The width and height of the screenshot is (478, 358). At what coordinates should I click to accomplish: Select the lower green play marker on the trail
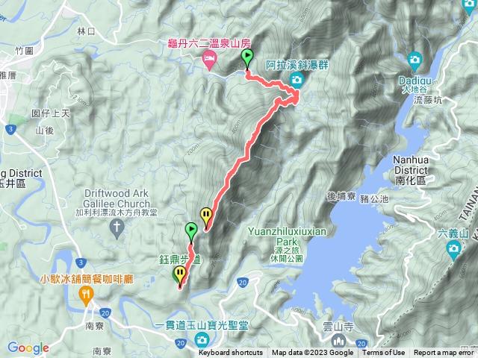191,232
